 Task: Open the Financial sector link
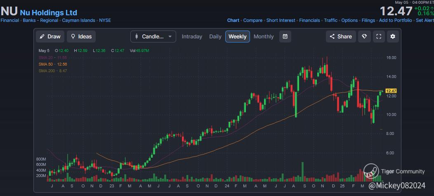click(x=9, y=20)
